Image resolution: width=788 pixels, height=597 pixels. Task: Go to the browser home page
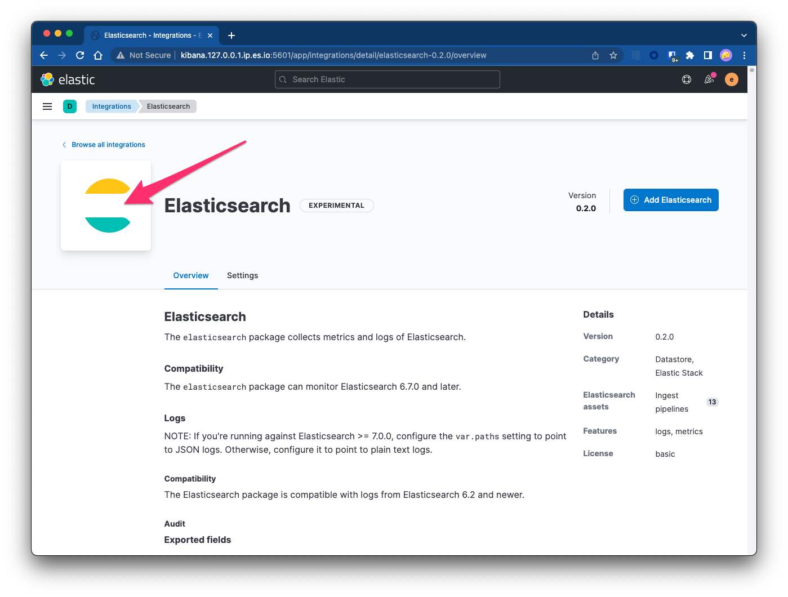(x=98, y=55)
